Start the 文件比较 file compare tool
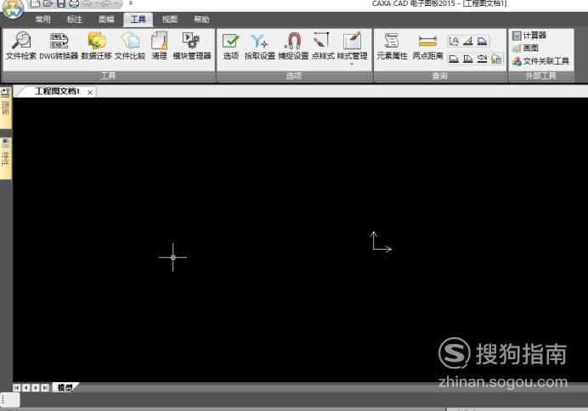The width and height of the screenshot is (588, 411). 130,46
